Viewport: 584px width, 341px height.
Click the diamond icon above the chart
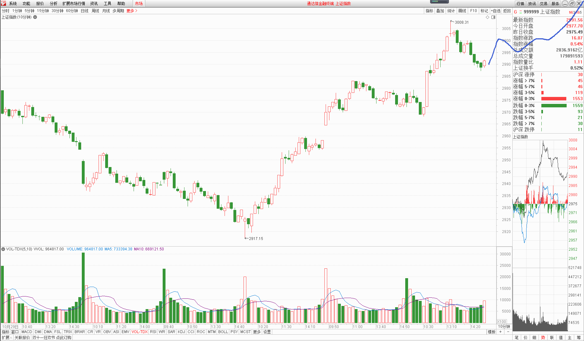click(x=487, y=17)
